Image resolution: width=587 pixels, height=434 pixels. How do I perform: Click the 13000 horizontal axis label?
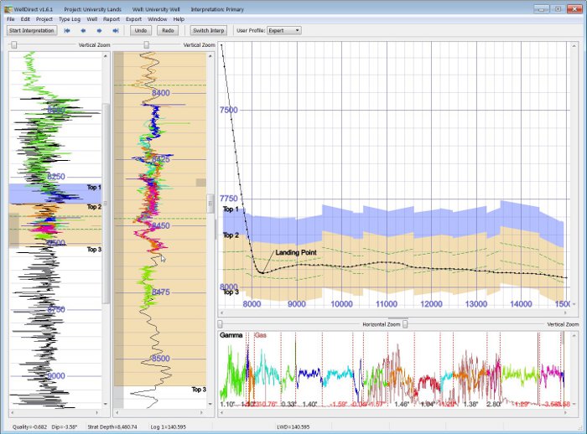[476, 304]
